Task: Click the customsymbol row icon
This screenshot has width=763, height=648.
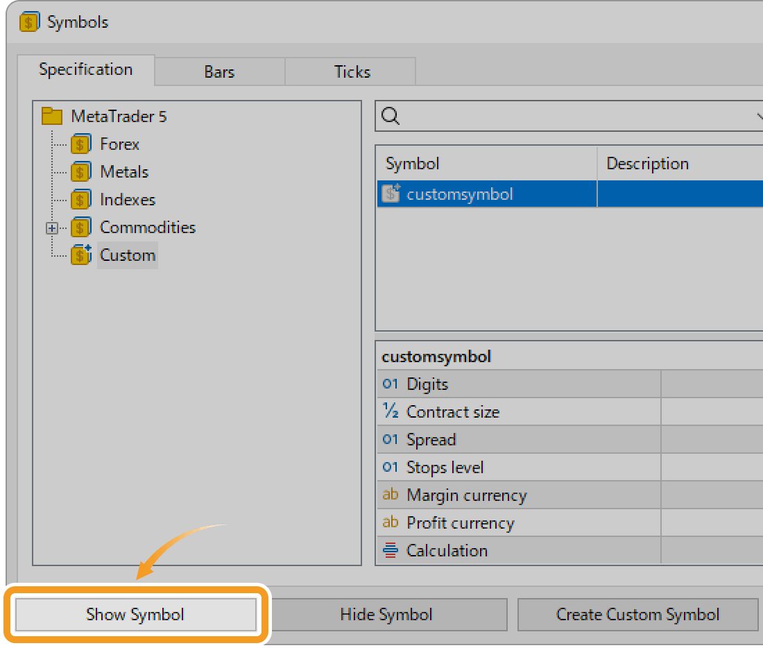Action: [x=391, y=194]
